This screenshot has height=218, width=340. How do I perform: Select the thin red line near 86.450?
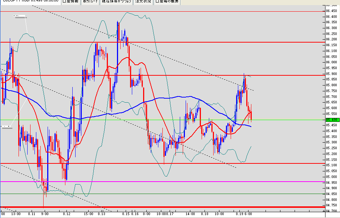163,11
